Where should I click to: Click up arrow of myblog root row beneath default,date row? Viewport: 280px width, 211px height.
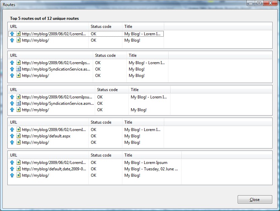12,175
